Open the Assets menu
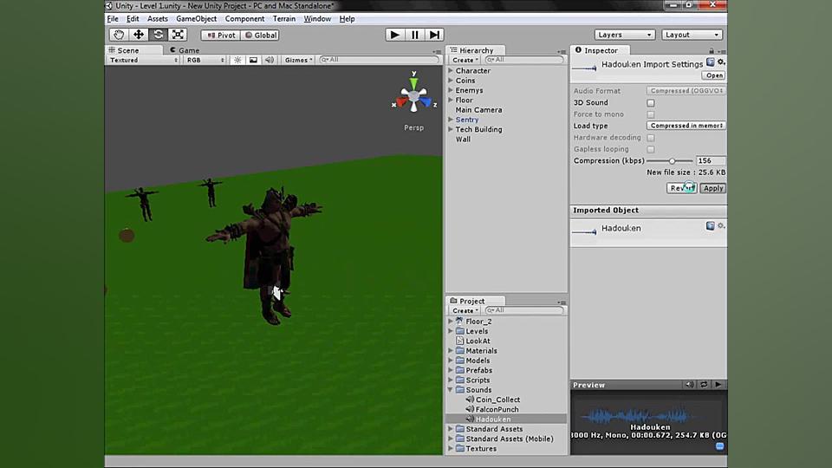 tap(158, 18)
